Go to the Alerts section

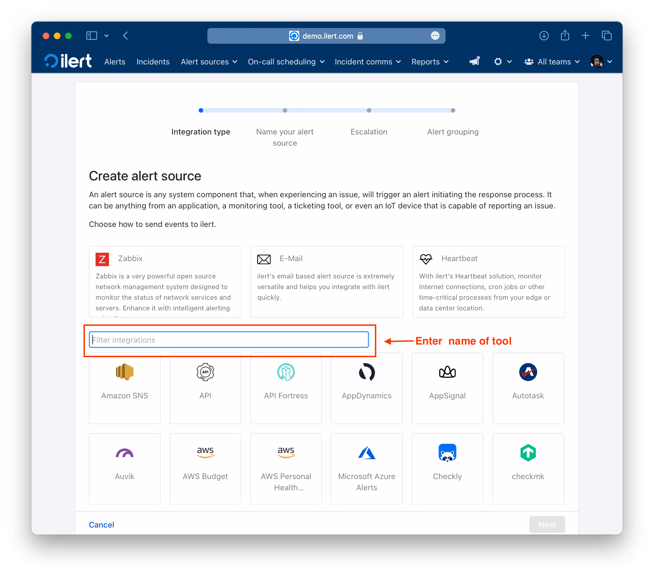pyautogui.click(x=115, y=62)
